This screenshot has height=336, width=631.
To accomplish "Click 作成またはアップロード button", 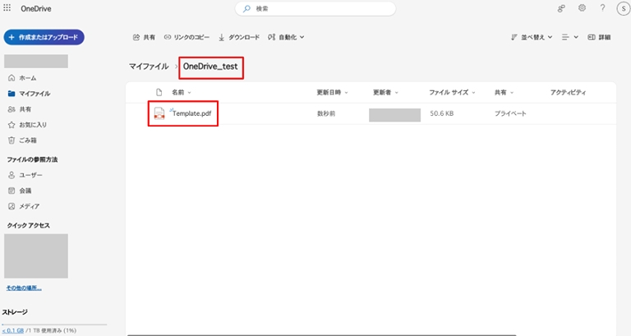I will (x=44, y=37).
